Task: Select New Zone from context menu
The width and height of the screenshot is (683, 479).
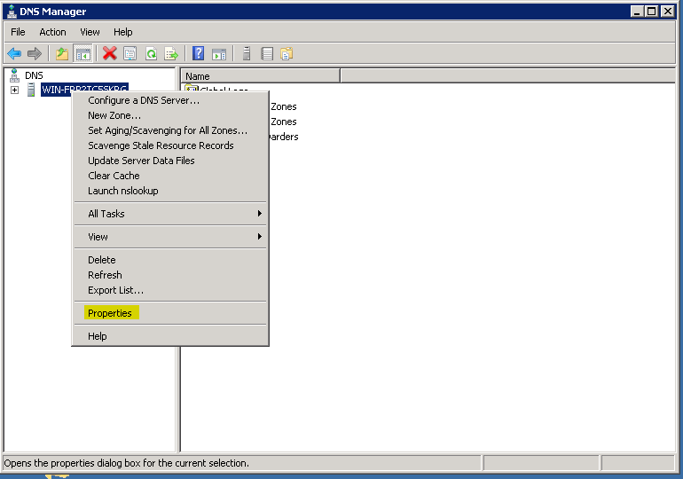Action: tap(114, 115)
